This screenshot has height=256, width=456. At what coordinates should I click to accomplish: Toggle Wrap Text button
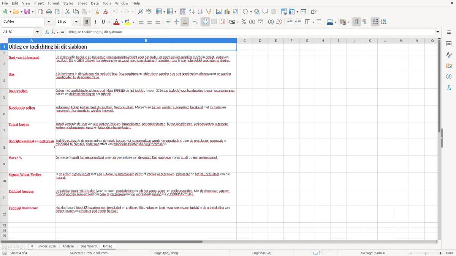pos(195,22)
